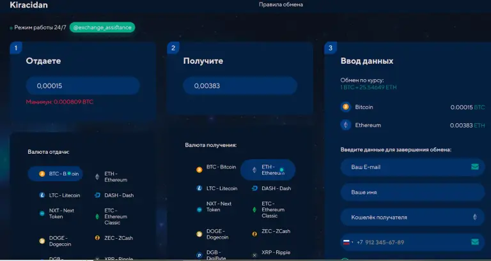Click the Bitcoin icon in the data entry summary

pos(346,107)
